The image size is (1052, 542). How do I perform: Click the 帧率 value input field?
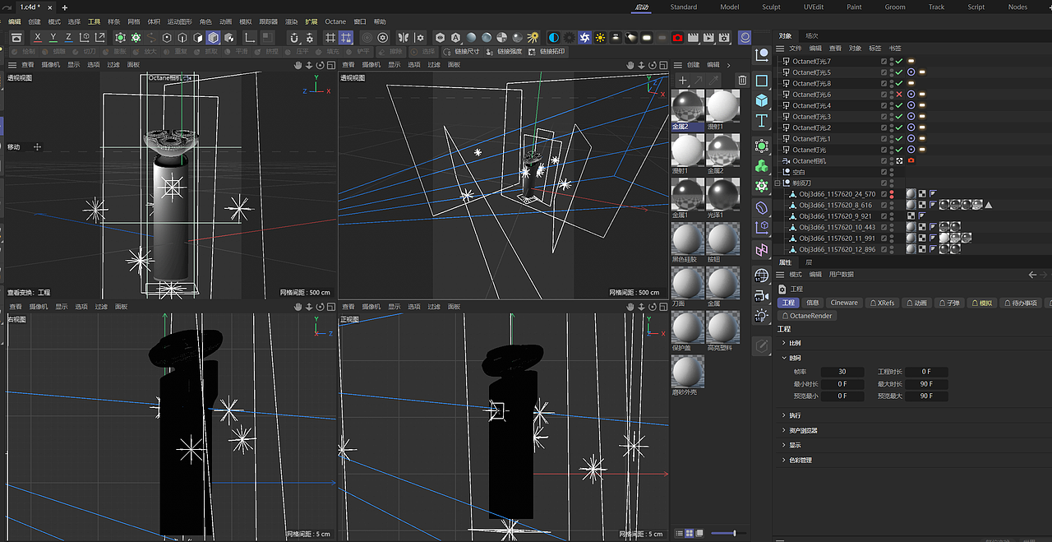click(842, 372)
